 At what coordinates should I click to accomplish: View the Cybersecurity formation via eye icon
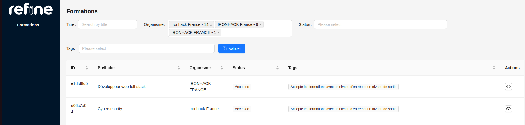point(508,109)
